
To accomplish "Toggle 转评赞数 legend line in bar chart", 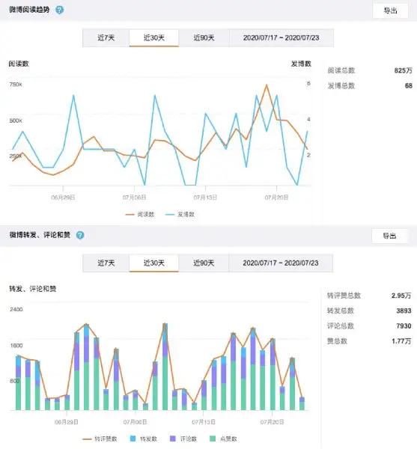I will click(100, 439).
